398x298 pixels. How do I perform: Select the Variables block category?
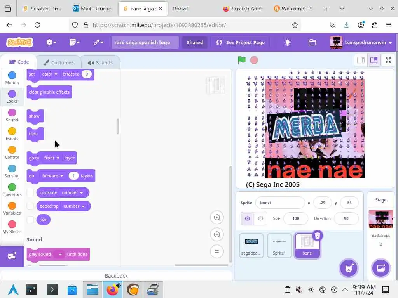click(x=12, y=208)
